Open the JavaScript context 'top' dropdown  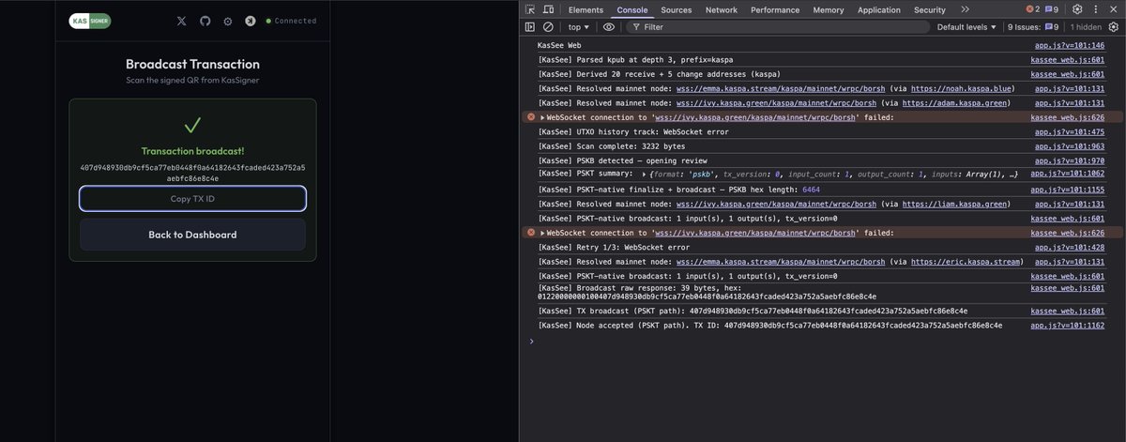point(579,27)
